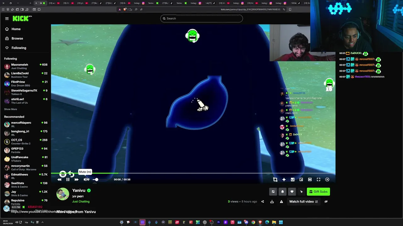Open shirliLee1 channel in sidebar
The height and width of the screenshot is (226, 403).
click(x=26, y=101)
